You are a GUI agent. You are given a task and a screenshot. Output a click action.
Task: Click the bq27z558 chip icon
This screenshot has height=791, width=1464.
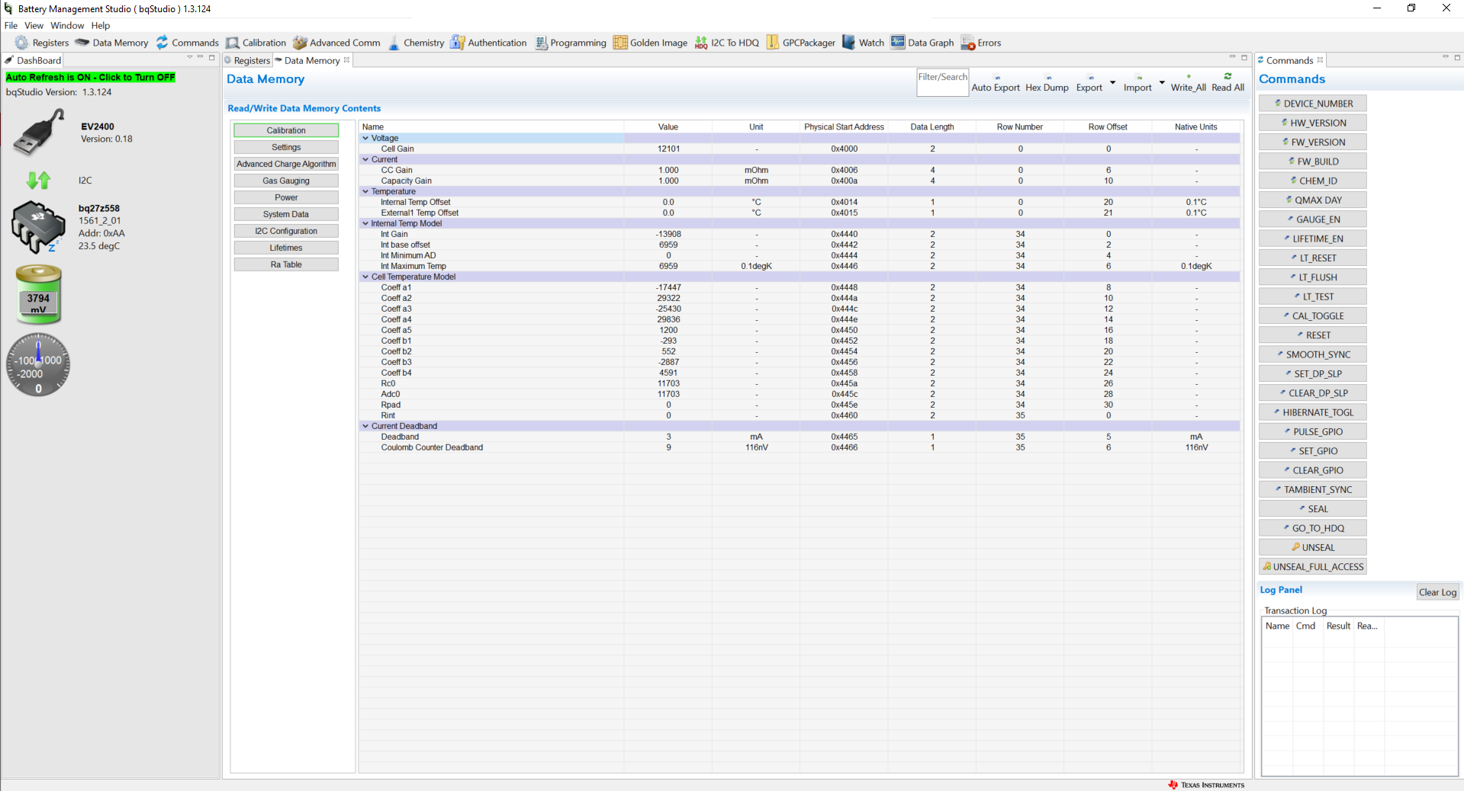click(x=38, y=227)
